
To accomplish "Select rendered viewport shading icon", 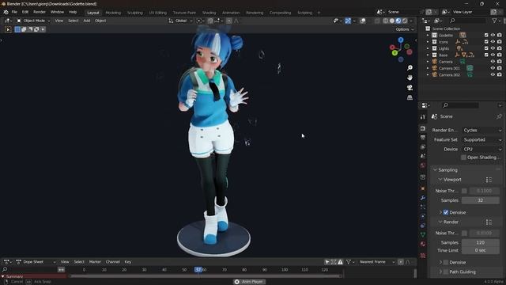I will point(405,21).
